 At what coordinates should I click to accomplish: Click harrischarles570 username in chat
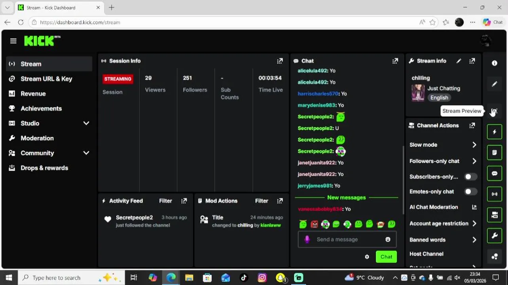318,94
